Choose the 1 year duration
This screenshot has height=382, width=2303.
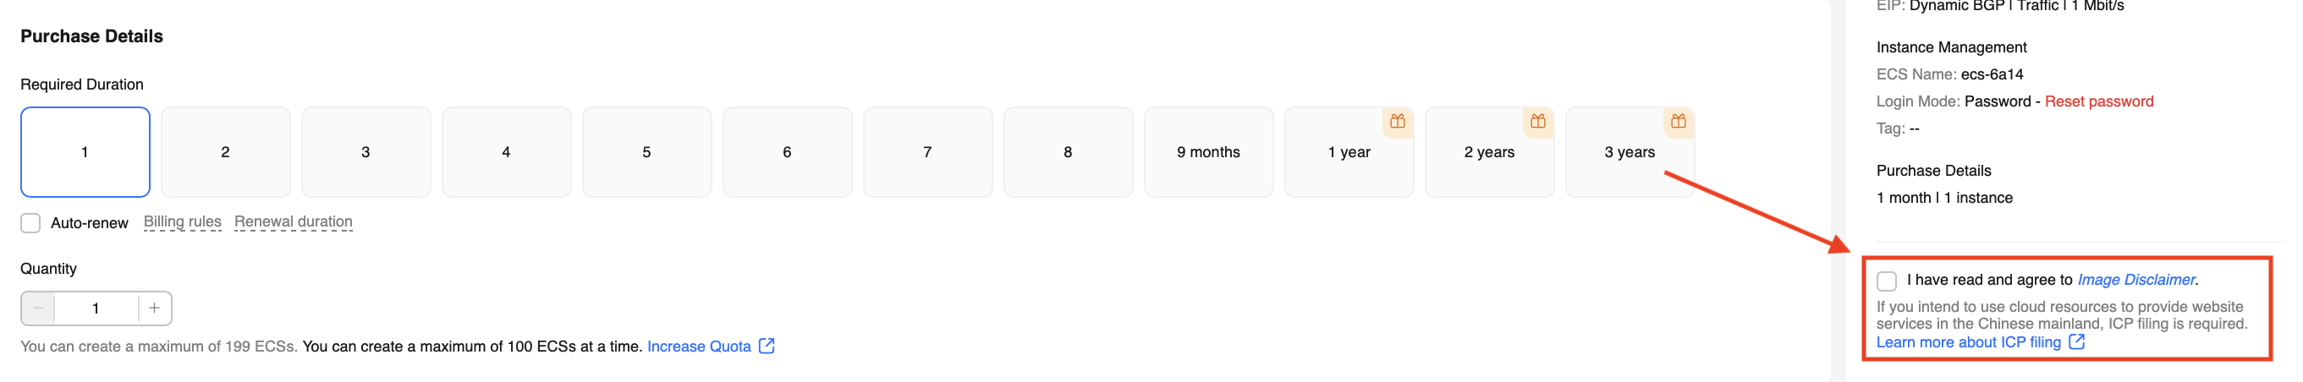[x=1348, y=152]
